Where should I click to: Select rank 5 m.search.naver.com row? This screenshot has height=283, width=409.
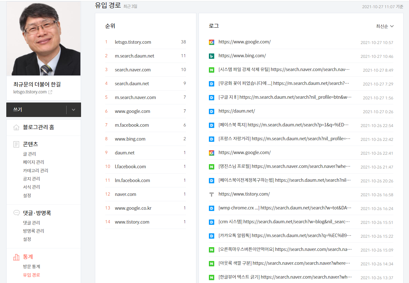(145, 97)
